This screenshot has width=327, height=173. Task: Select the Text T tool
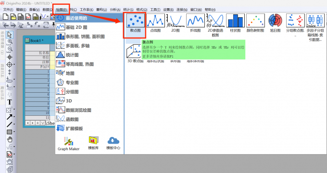10,102
